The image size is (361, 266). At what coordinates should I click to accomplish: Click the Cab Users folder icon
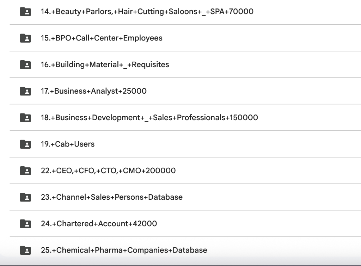[25, 144]
